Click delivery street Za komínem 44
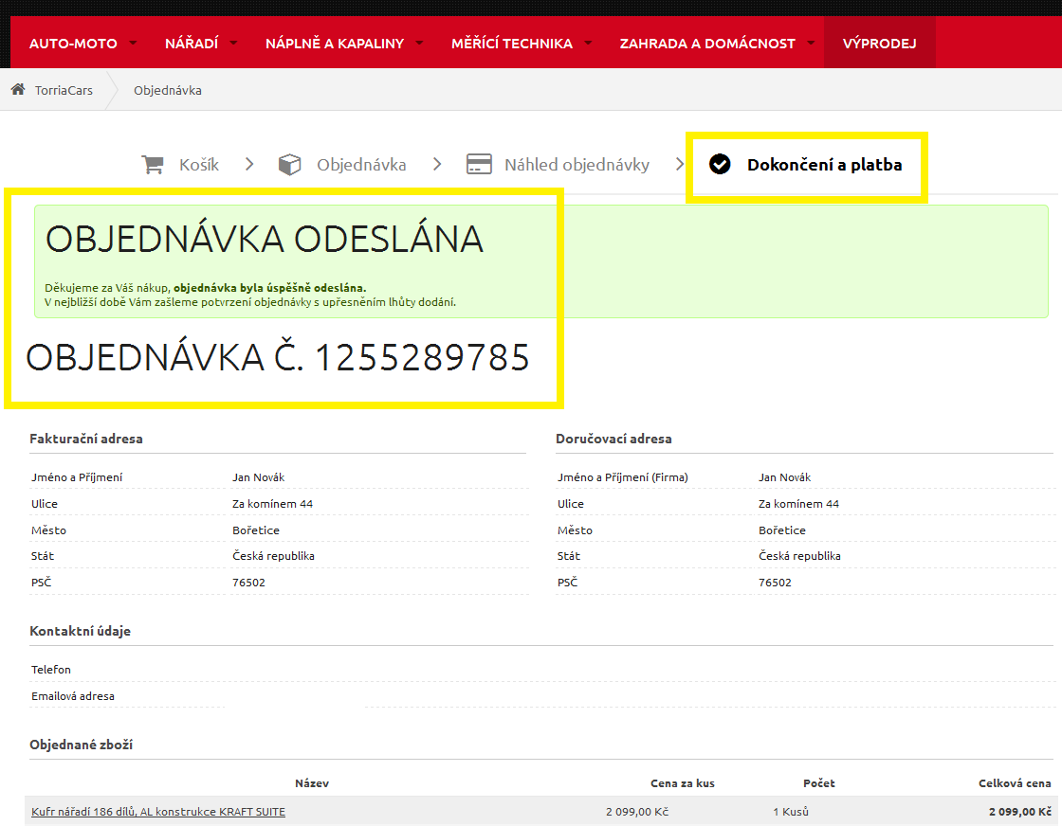Screen dimensions: 1062x826 point(798,503)
